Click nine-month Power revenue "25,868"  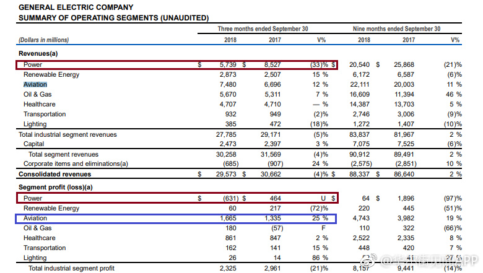pyautogui.click(x=404, y=64)
